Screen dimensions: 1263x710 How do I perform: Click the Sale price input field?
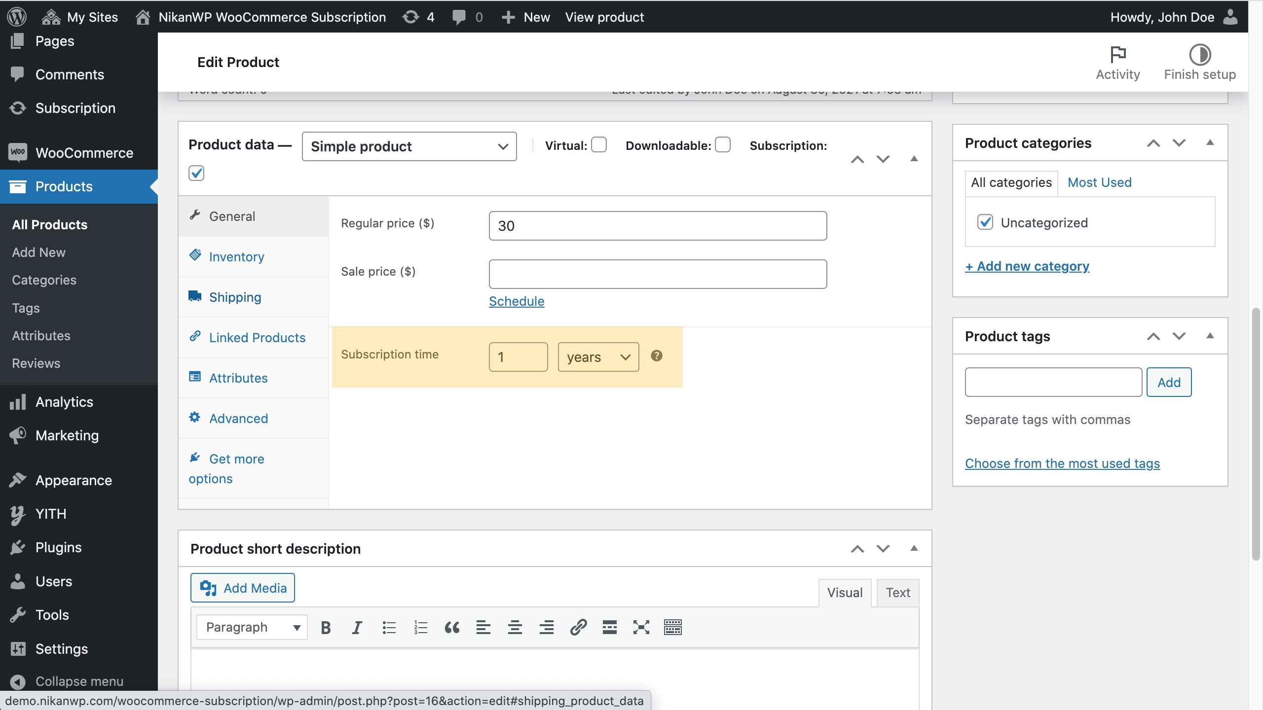pos(657,274)
